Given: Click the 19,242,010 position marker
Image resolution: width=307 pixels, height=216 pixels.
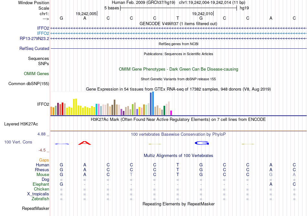Looking at the screenshot, I should click(x=202, y=14).
